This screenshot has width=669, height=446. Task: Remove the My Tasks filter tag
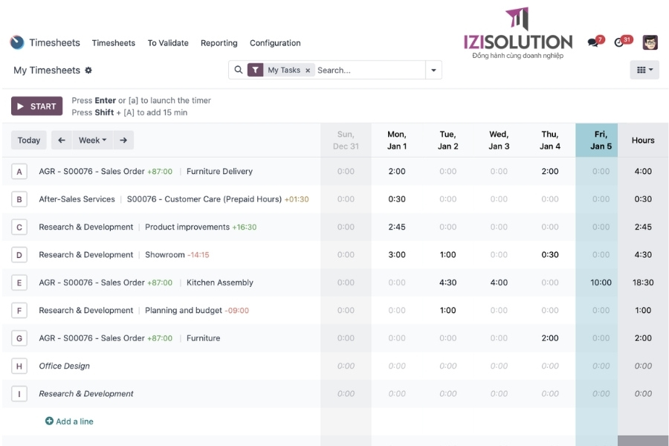pos(308,71)
